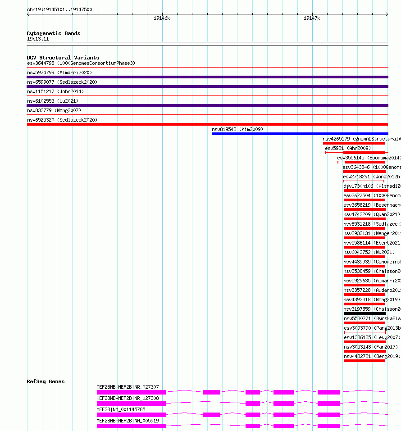The height and width of the screenshot is (431, 401).
Task: Click the nsv6525320 (Sedlazeck2020) red bar
Action: pyautogui.click(x=207, y=124)
